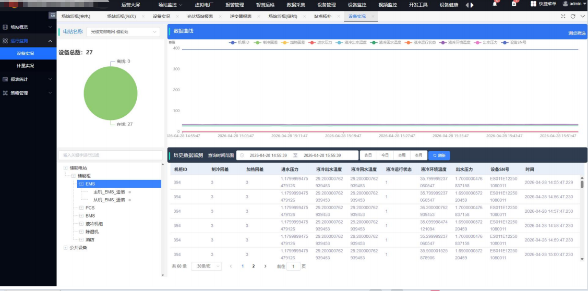The image size is (588, 291).
Task: Click the 本周 quick range button
Action: (402, 155)
